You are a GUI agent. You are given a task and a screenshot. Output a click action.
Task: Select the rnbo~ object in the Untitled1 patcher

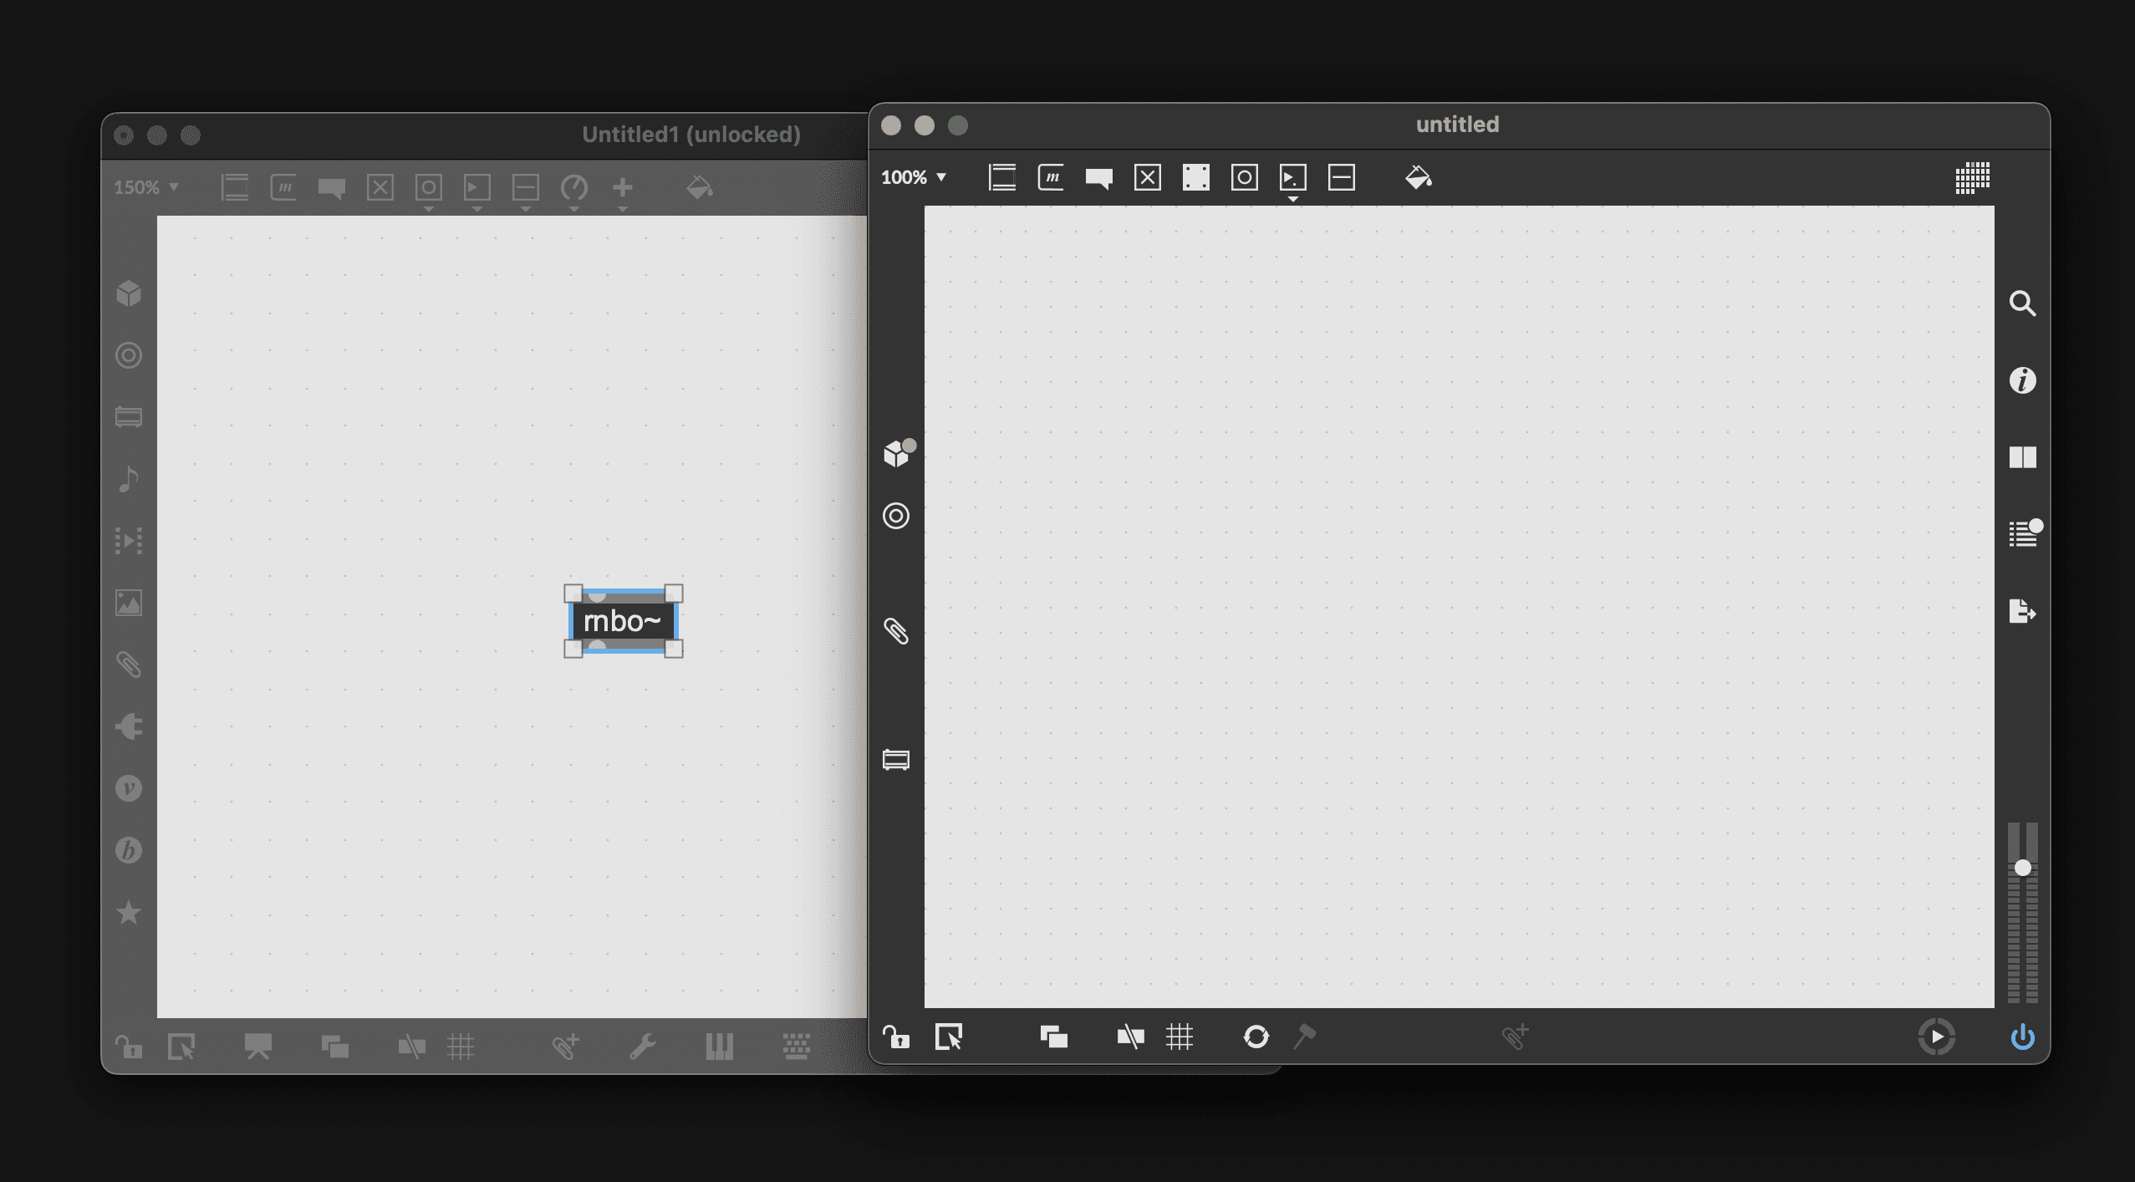[623, 620]
